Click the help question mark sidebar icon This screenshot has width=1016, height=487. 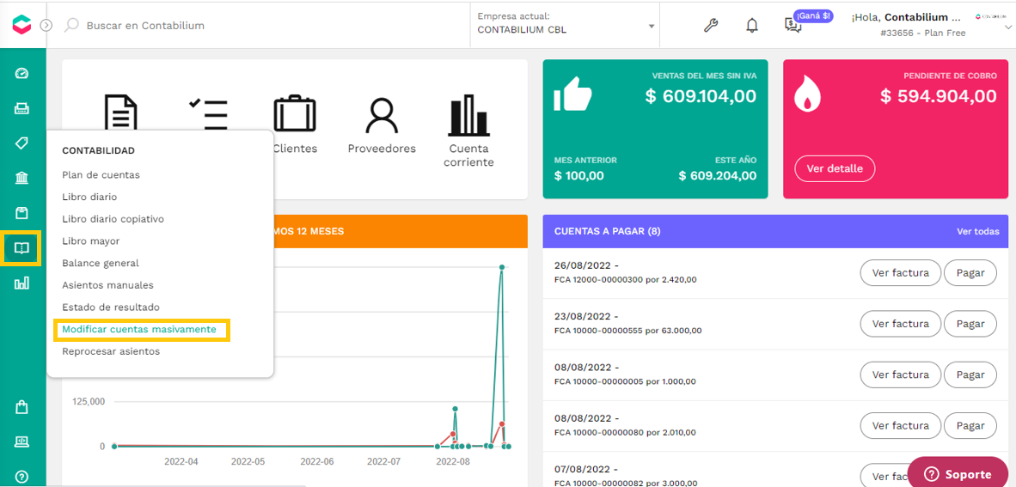(22, 476)
